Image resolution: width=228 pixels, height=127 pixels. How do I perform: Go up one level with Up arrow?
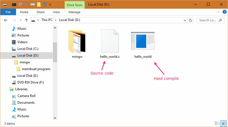(26, 20)
